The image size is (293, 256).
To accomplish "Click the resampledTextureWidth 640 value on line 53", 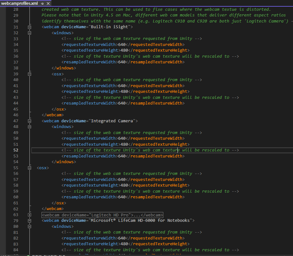I will tap(122, 156).
